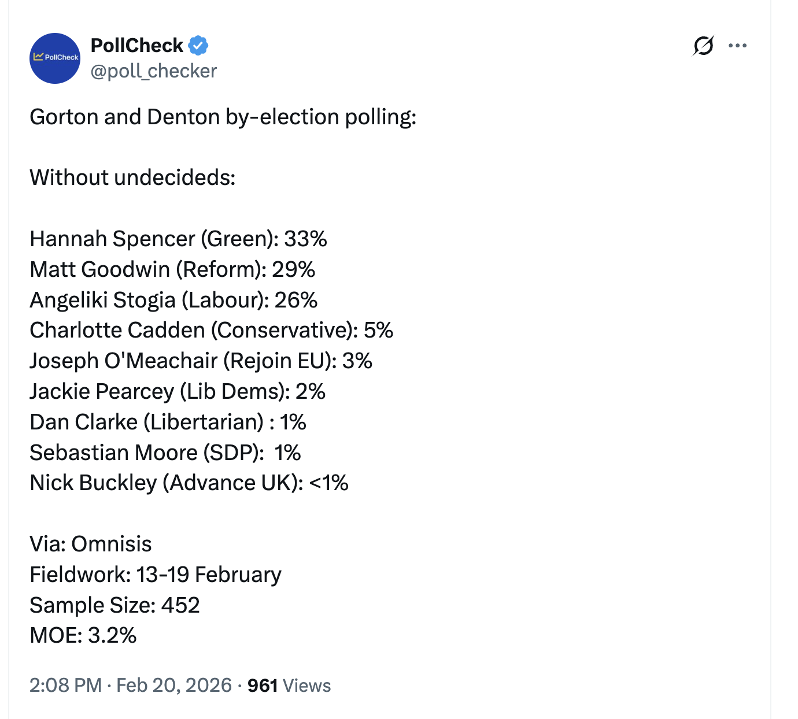Click the Charlotte Cadden (Conservative) 5% line
798x719 pixels.
point(211,330)
